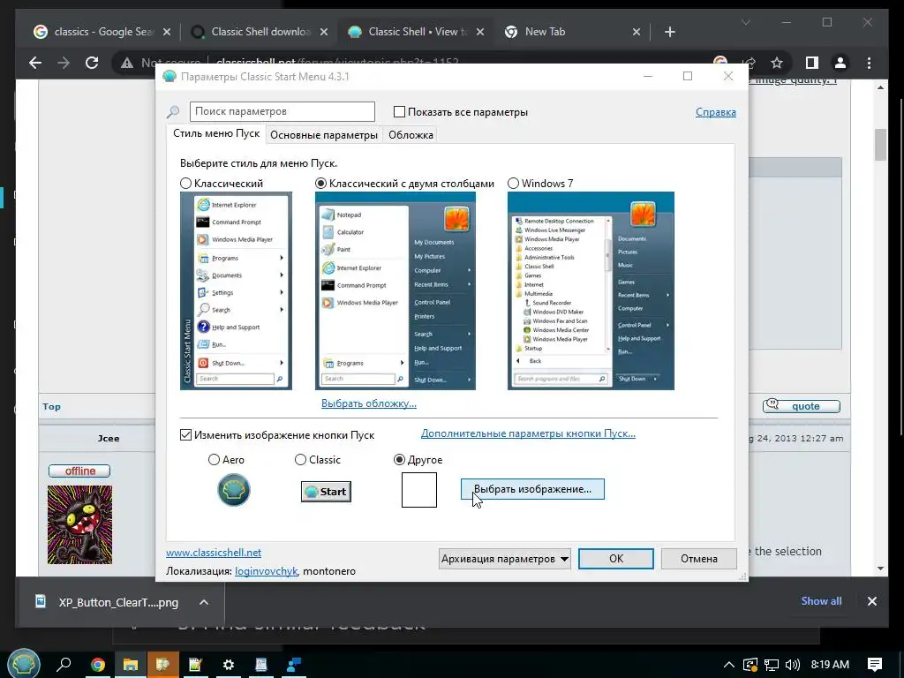Click Выбрать изображение button
This screenshot has height=678, width=904.
532,489
